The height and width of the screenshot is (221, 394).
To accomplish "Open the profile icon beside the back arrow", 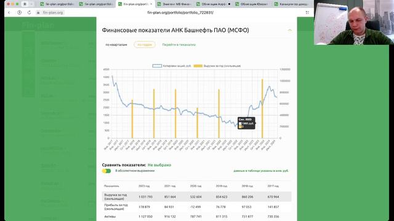I will pyautogui.click(x=19, y=12).
